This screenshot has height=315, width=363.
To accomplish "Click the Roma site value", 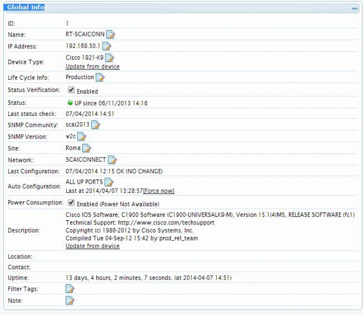I will [x=73, y=148].
